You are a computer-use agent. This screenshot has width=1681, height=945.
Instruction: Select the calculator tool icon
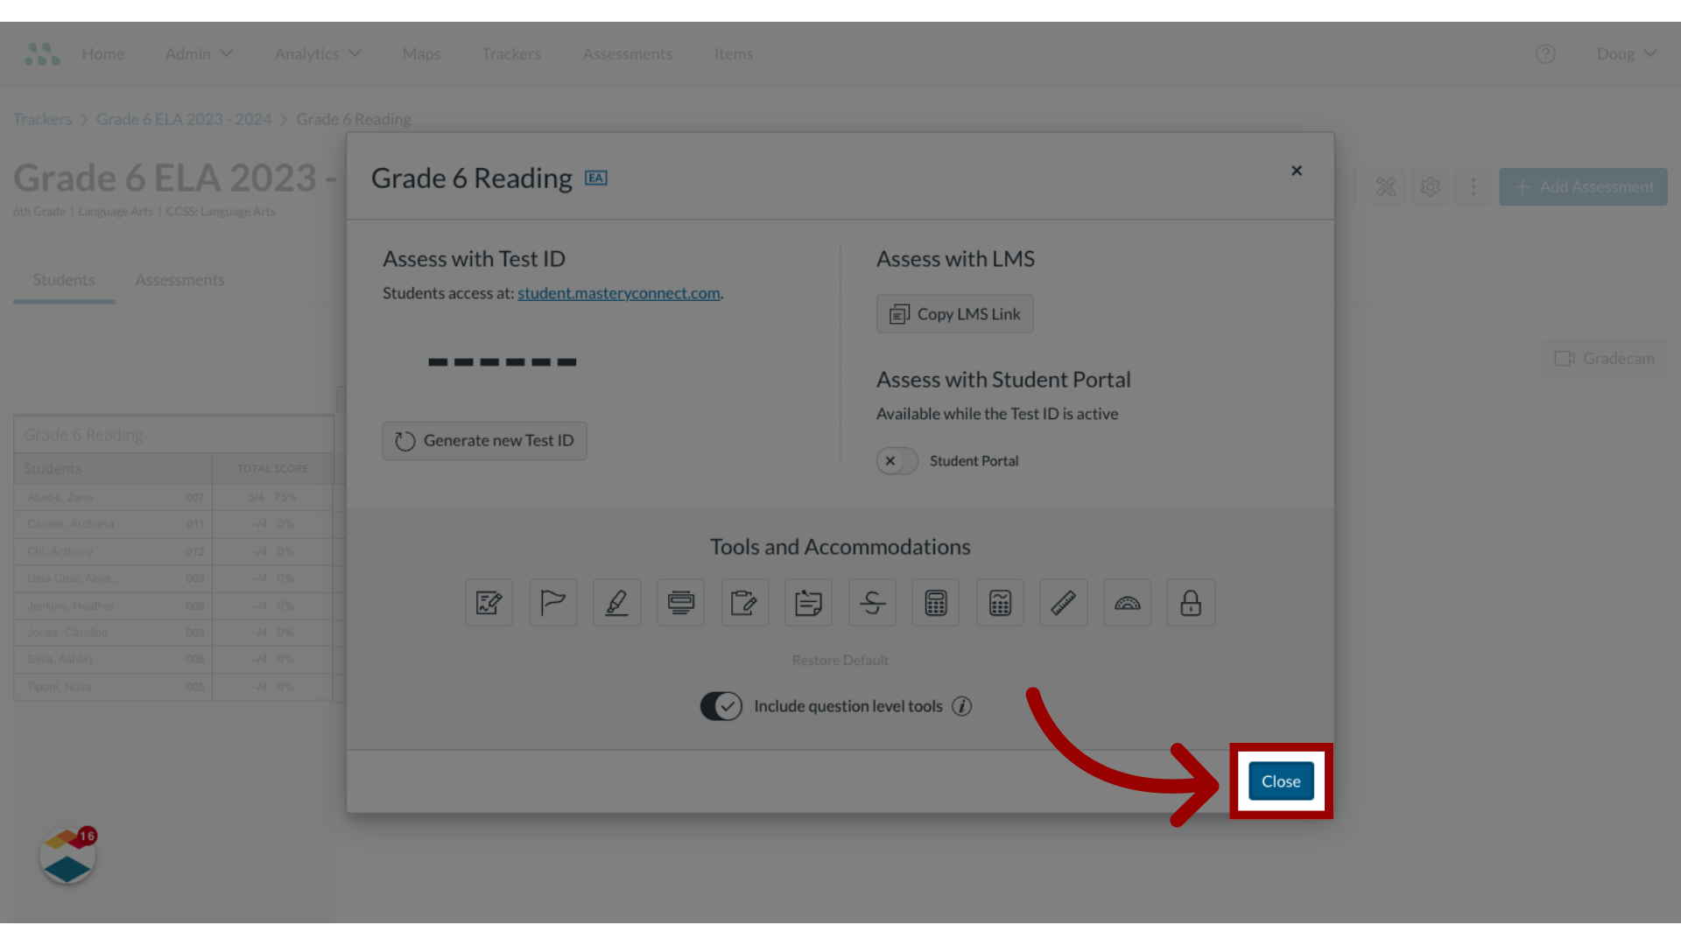coord(936,602)
